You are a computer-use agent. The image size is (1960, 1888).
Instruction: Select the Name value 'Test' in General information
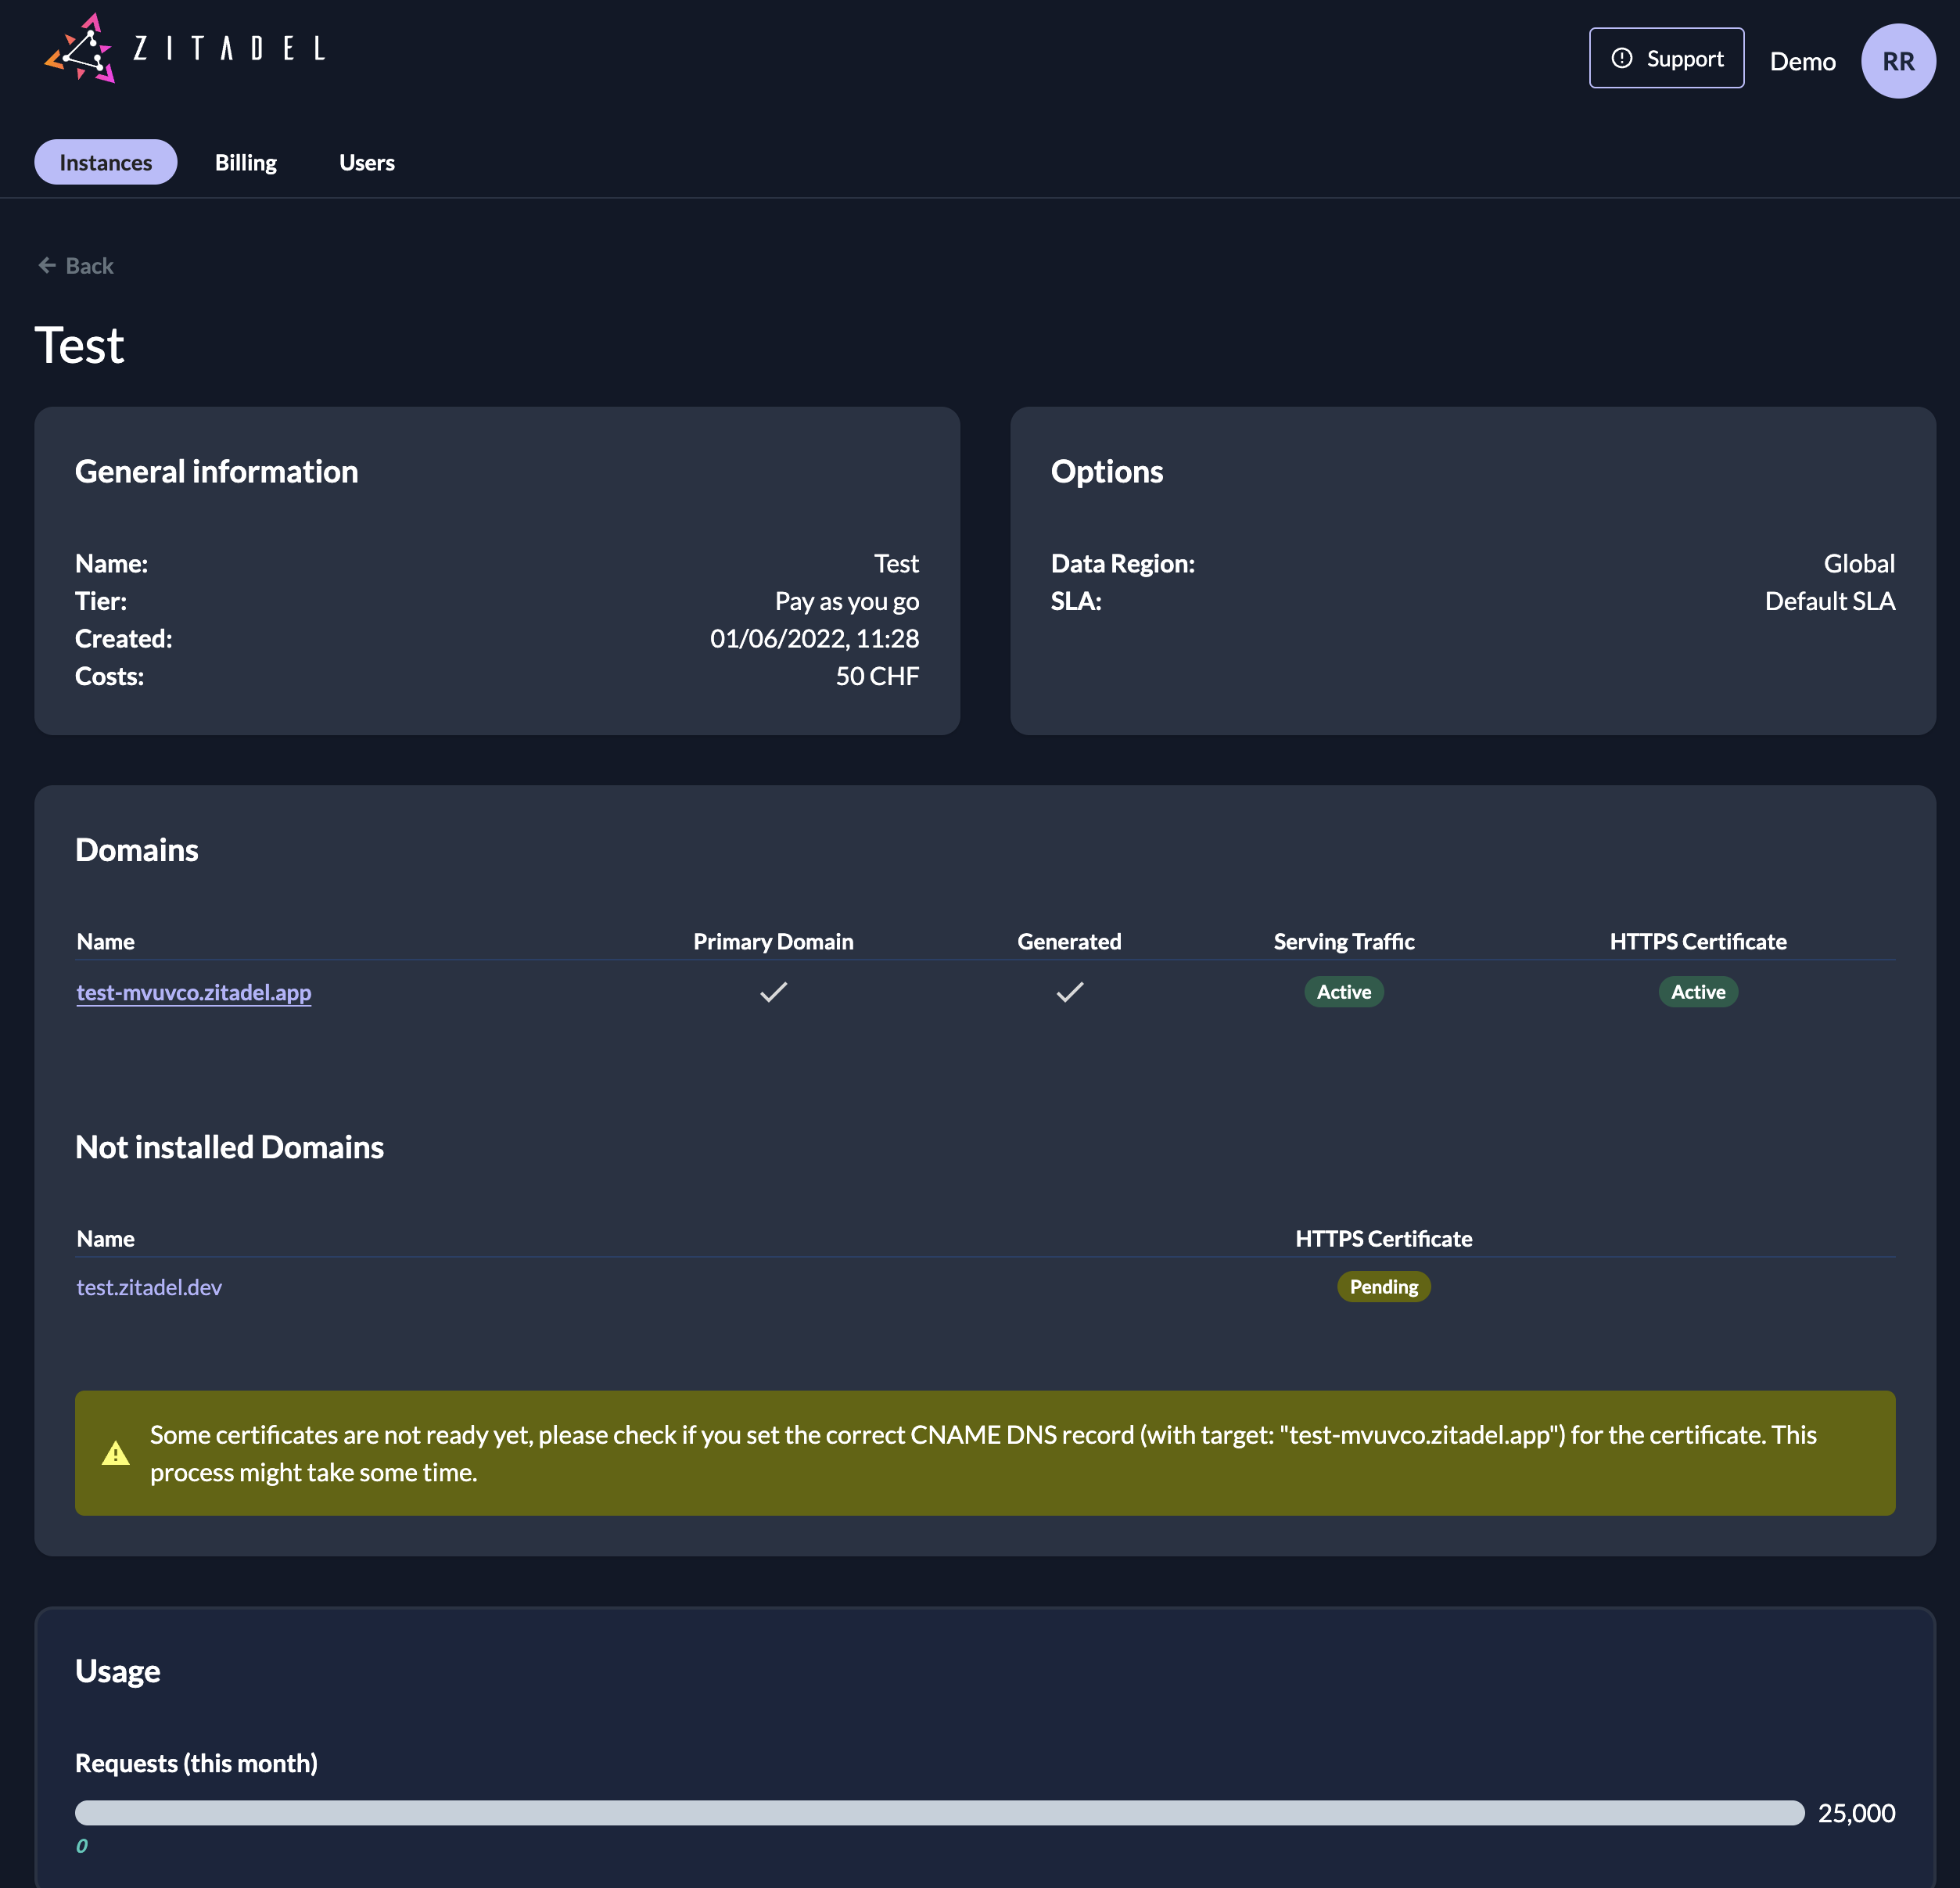(x=896, y=563)
